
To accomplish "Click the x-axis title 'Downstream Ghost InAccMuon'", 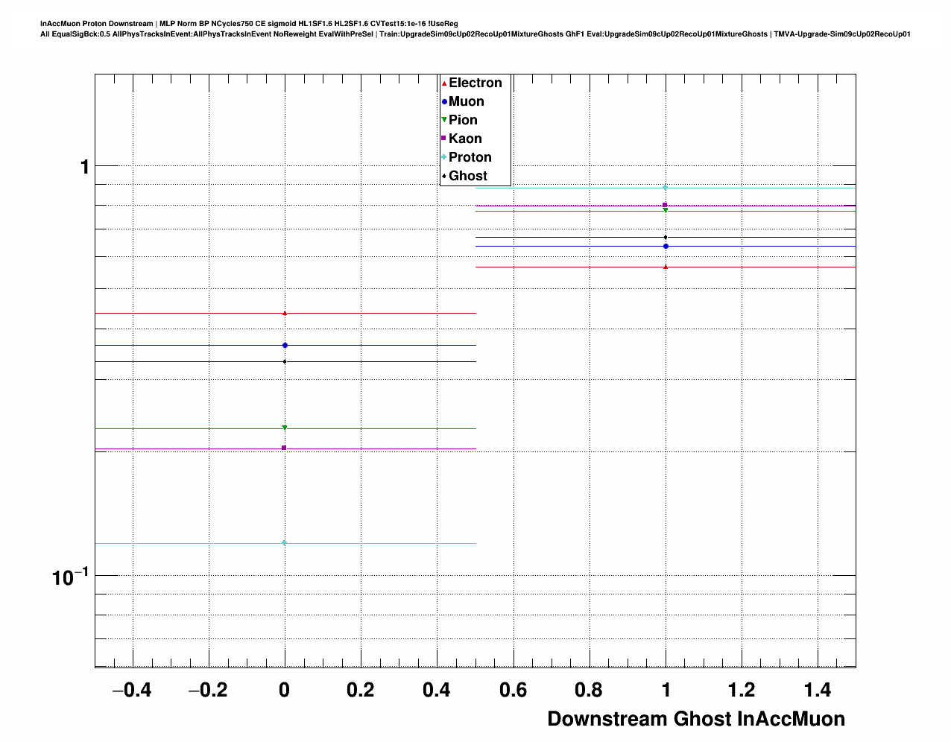I will coord(696,719).
